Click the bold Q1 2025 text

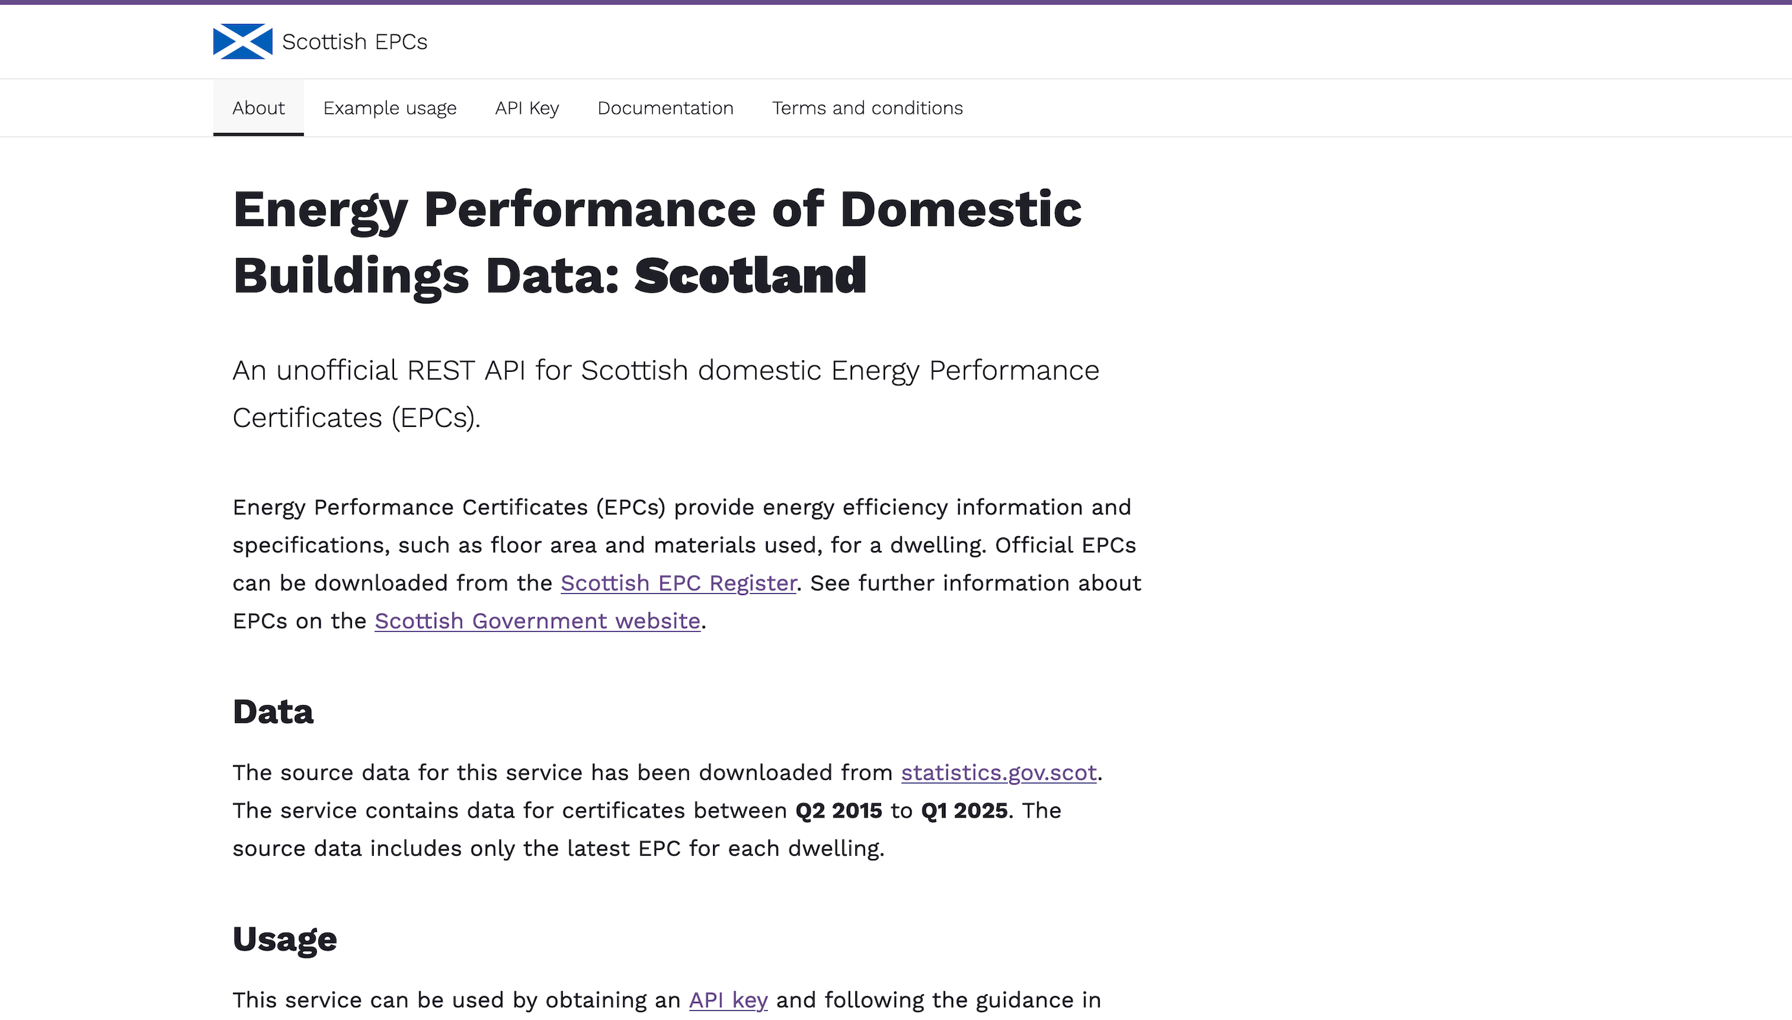[x=964, y=810]
